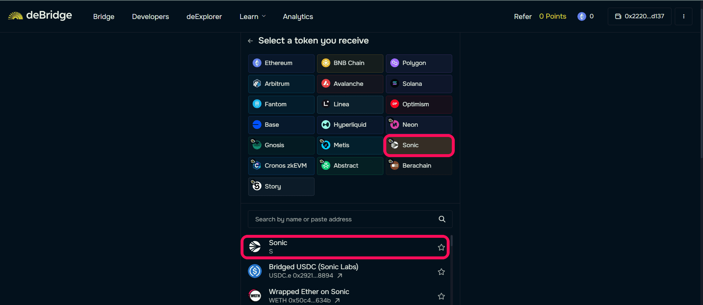703x305 pixels.
Task: Go back using the left arrow
Action: point(250,41)
